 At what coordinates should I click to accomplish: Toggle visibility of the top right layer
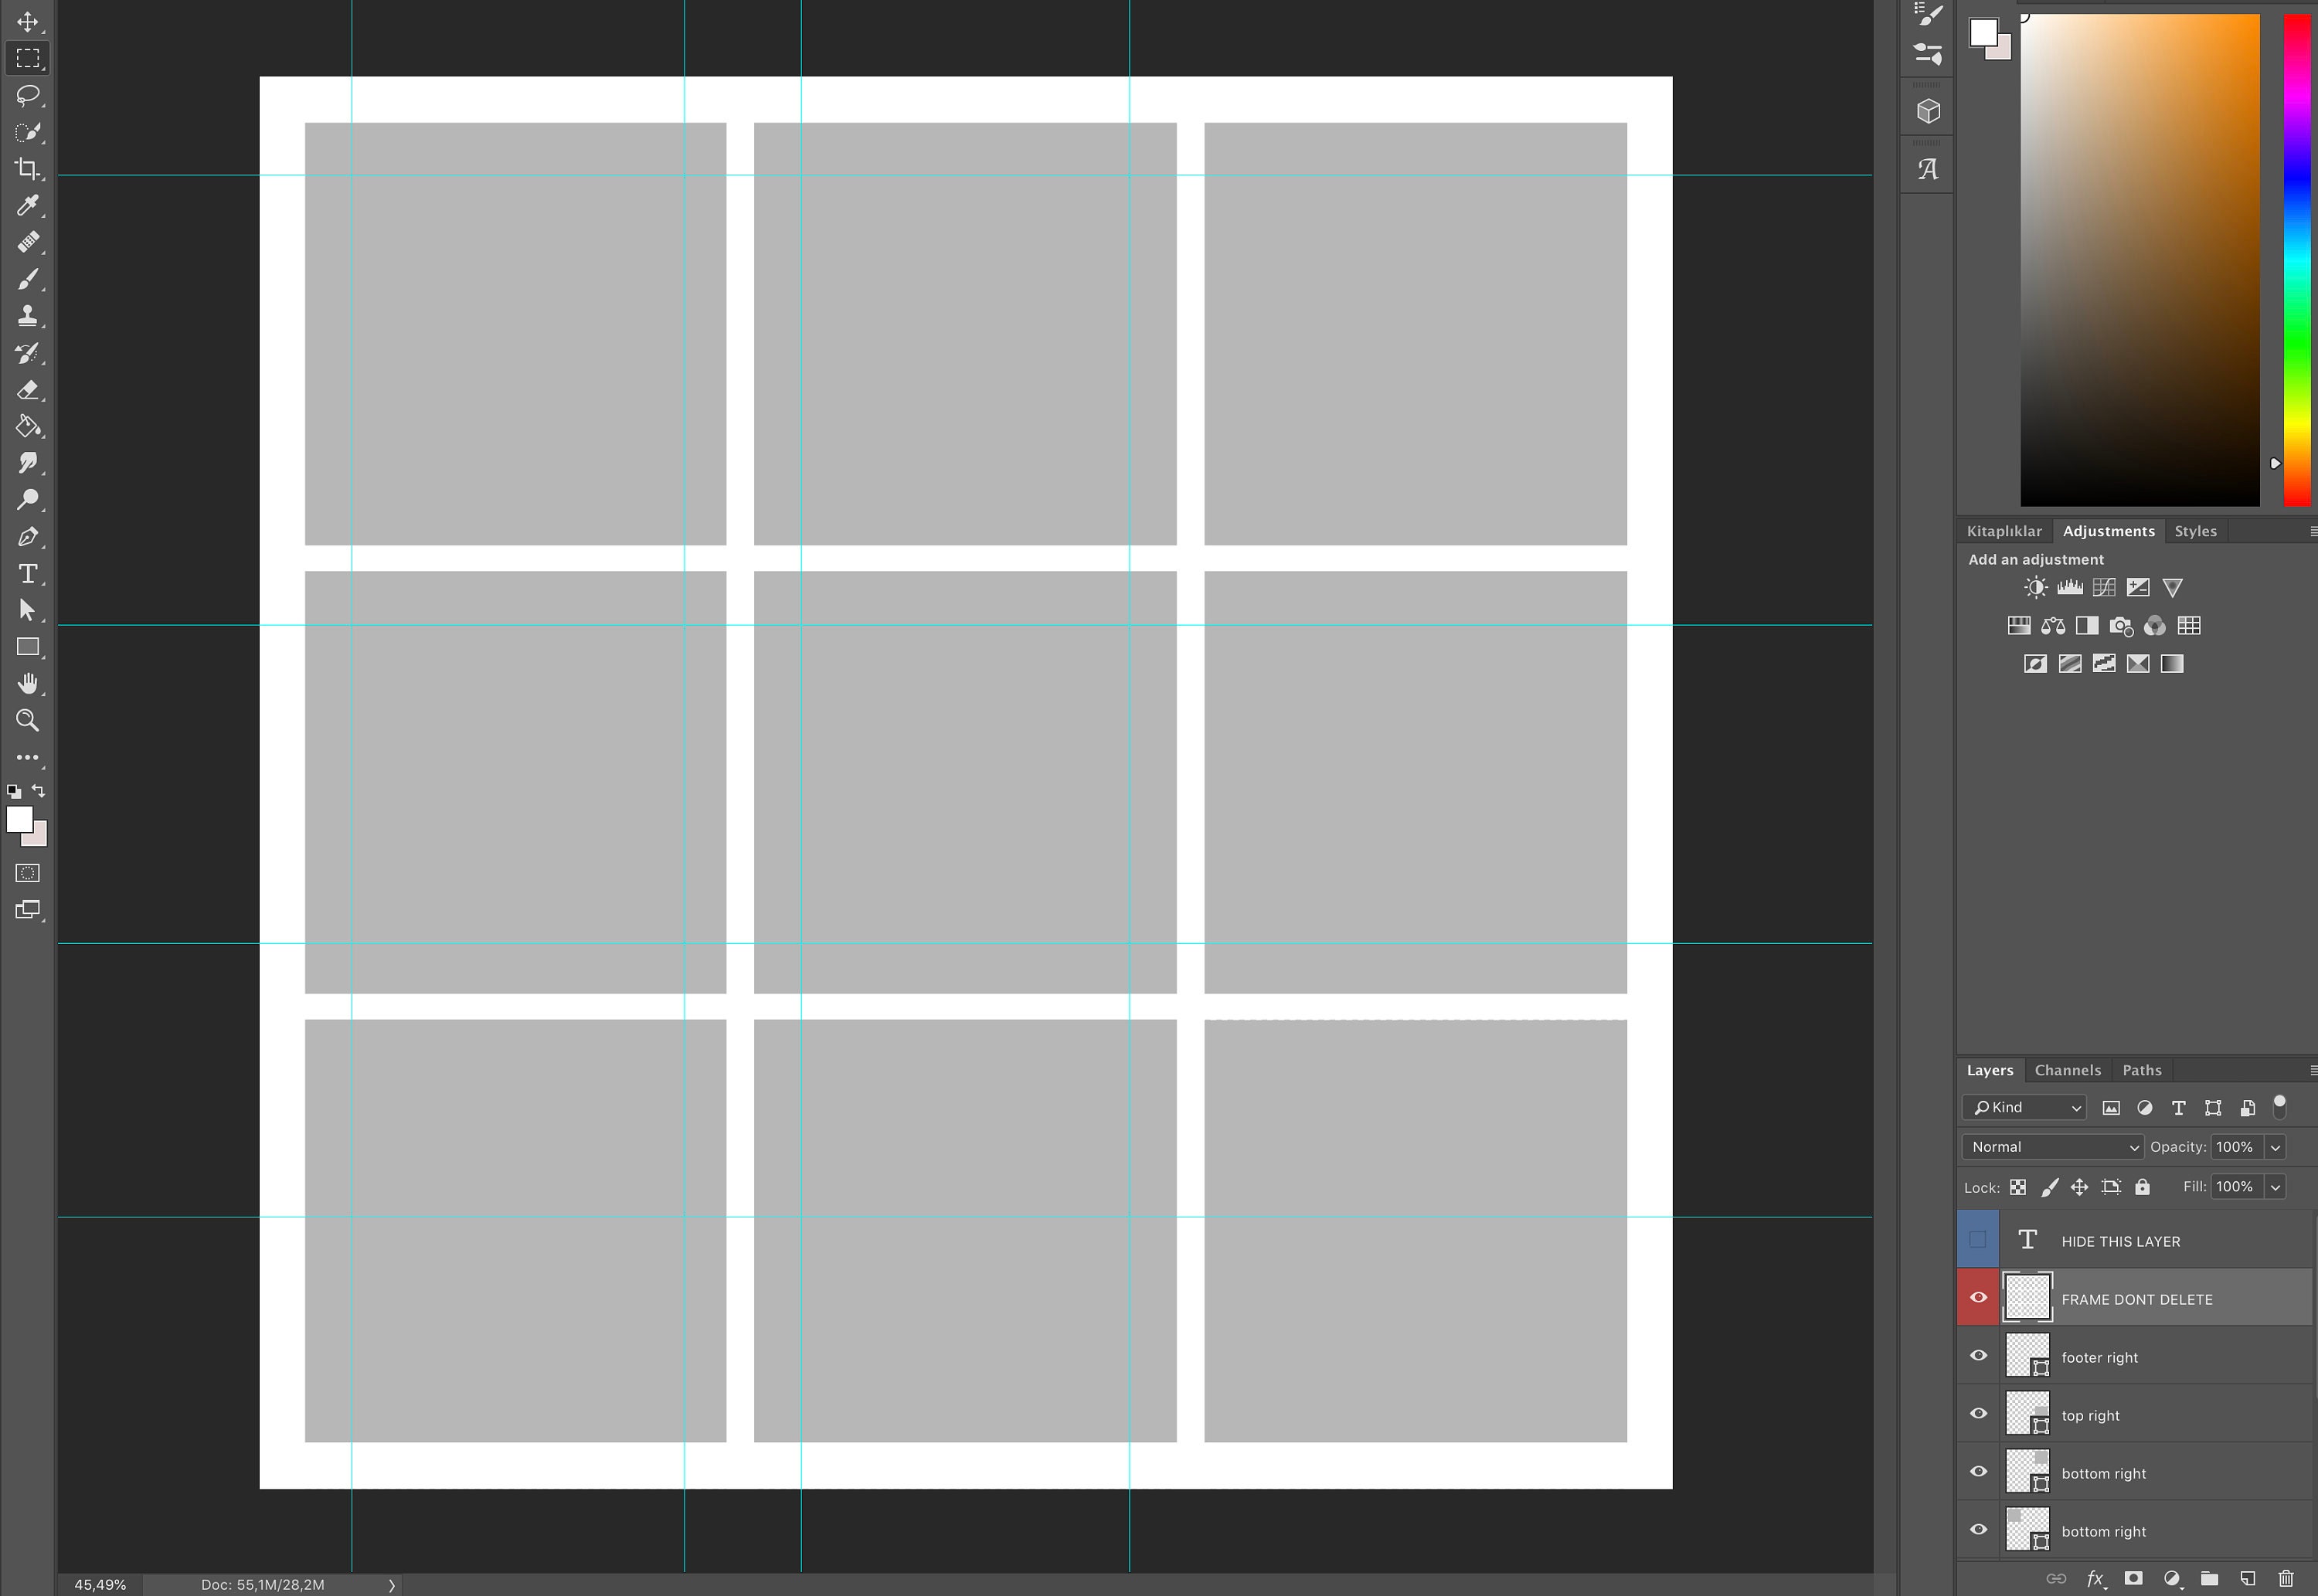[1977, 1413]
